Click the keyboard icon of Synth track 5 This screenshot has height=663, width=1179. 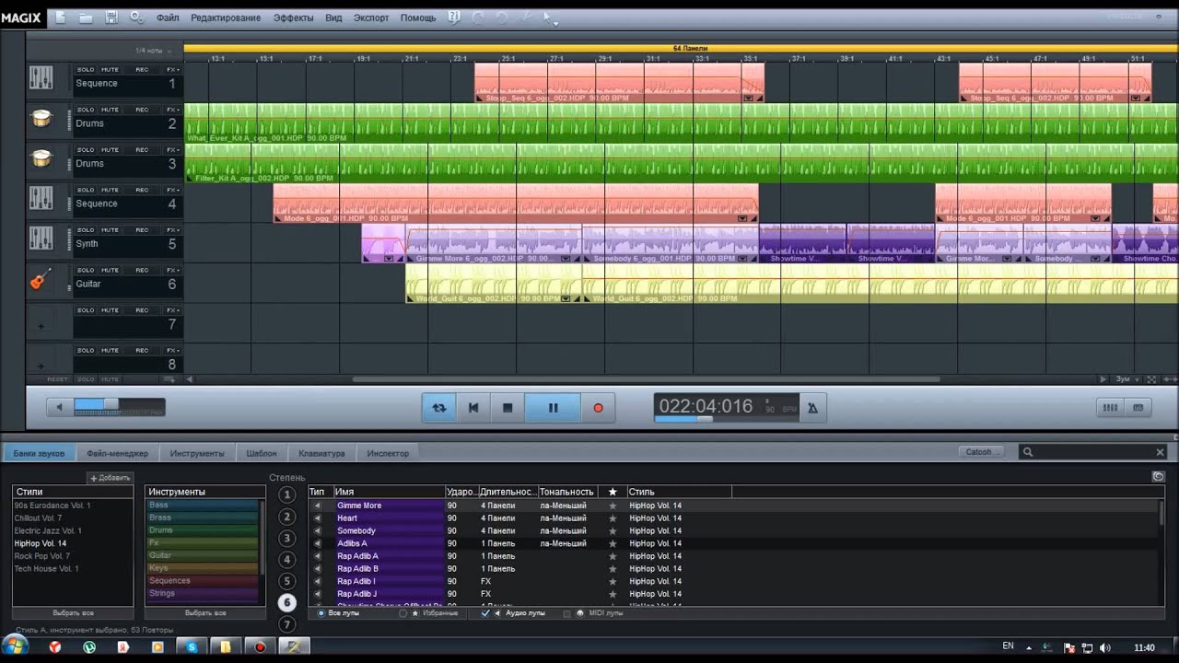coord(41,238)
